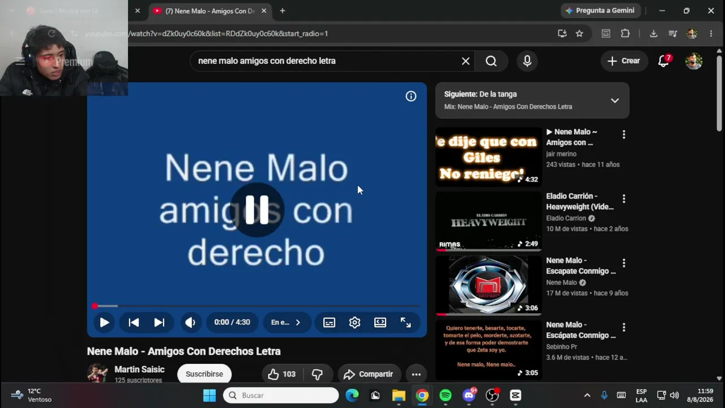
Task: Skip to the next video
Action: click(159, 322)
